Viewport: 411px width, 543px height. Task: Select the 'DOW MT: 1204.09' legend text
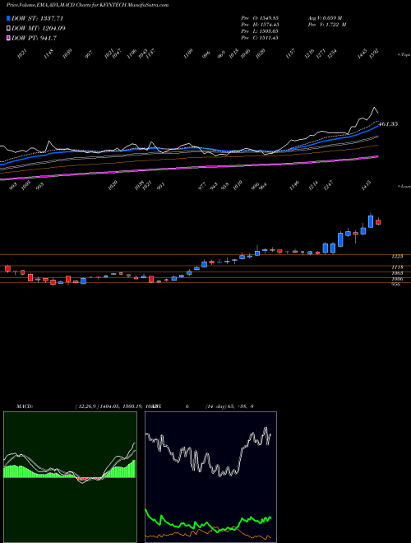click(39, 29)
